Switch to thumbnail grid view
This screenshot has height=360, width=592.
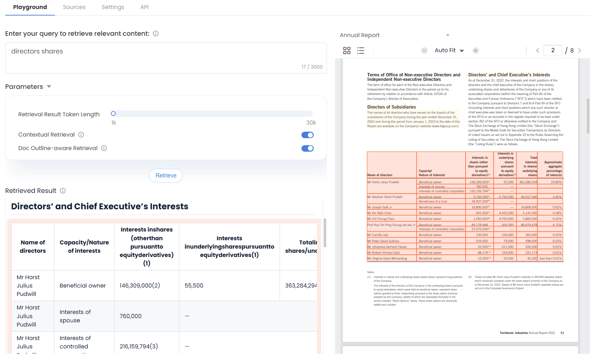[347, 51]
